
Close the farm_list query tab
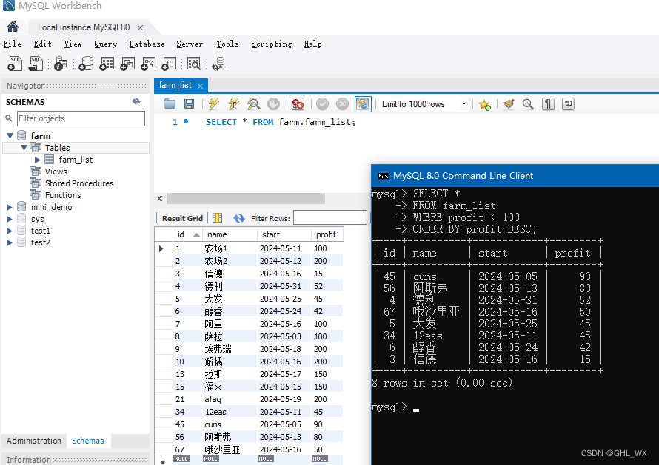200,86
